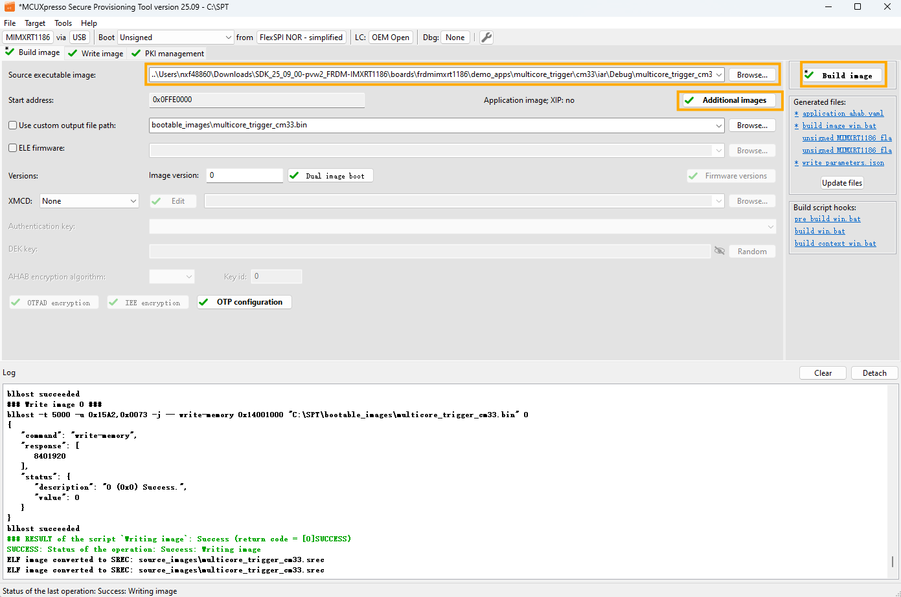Image resolution: width=901 pixels, height=597 pixels.
Task: Click the Dual image boot button
Action: tap(330, 176)
